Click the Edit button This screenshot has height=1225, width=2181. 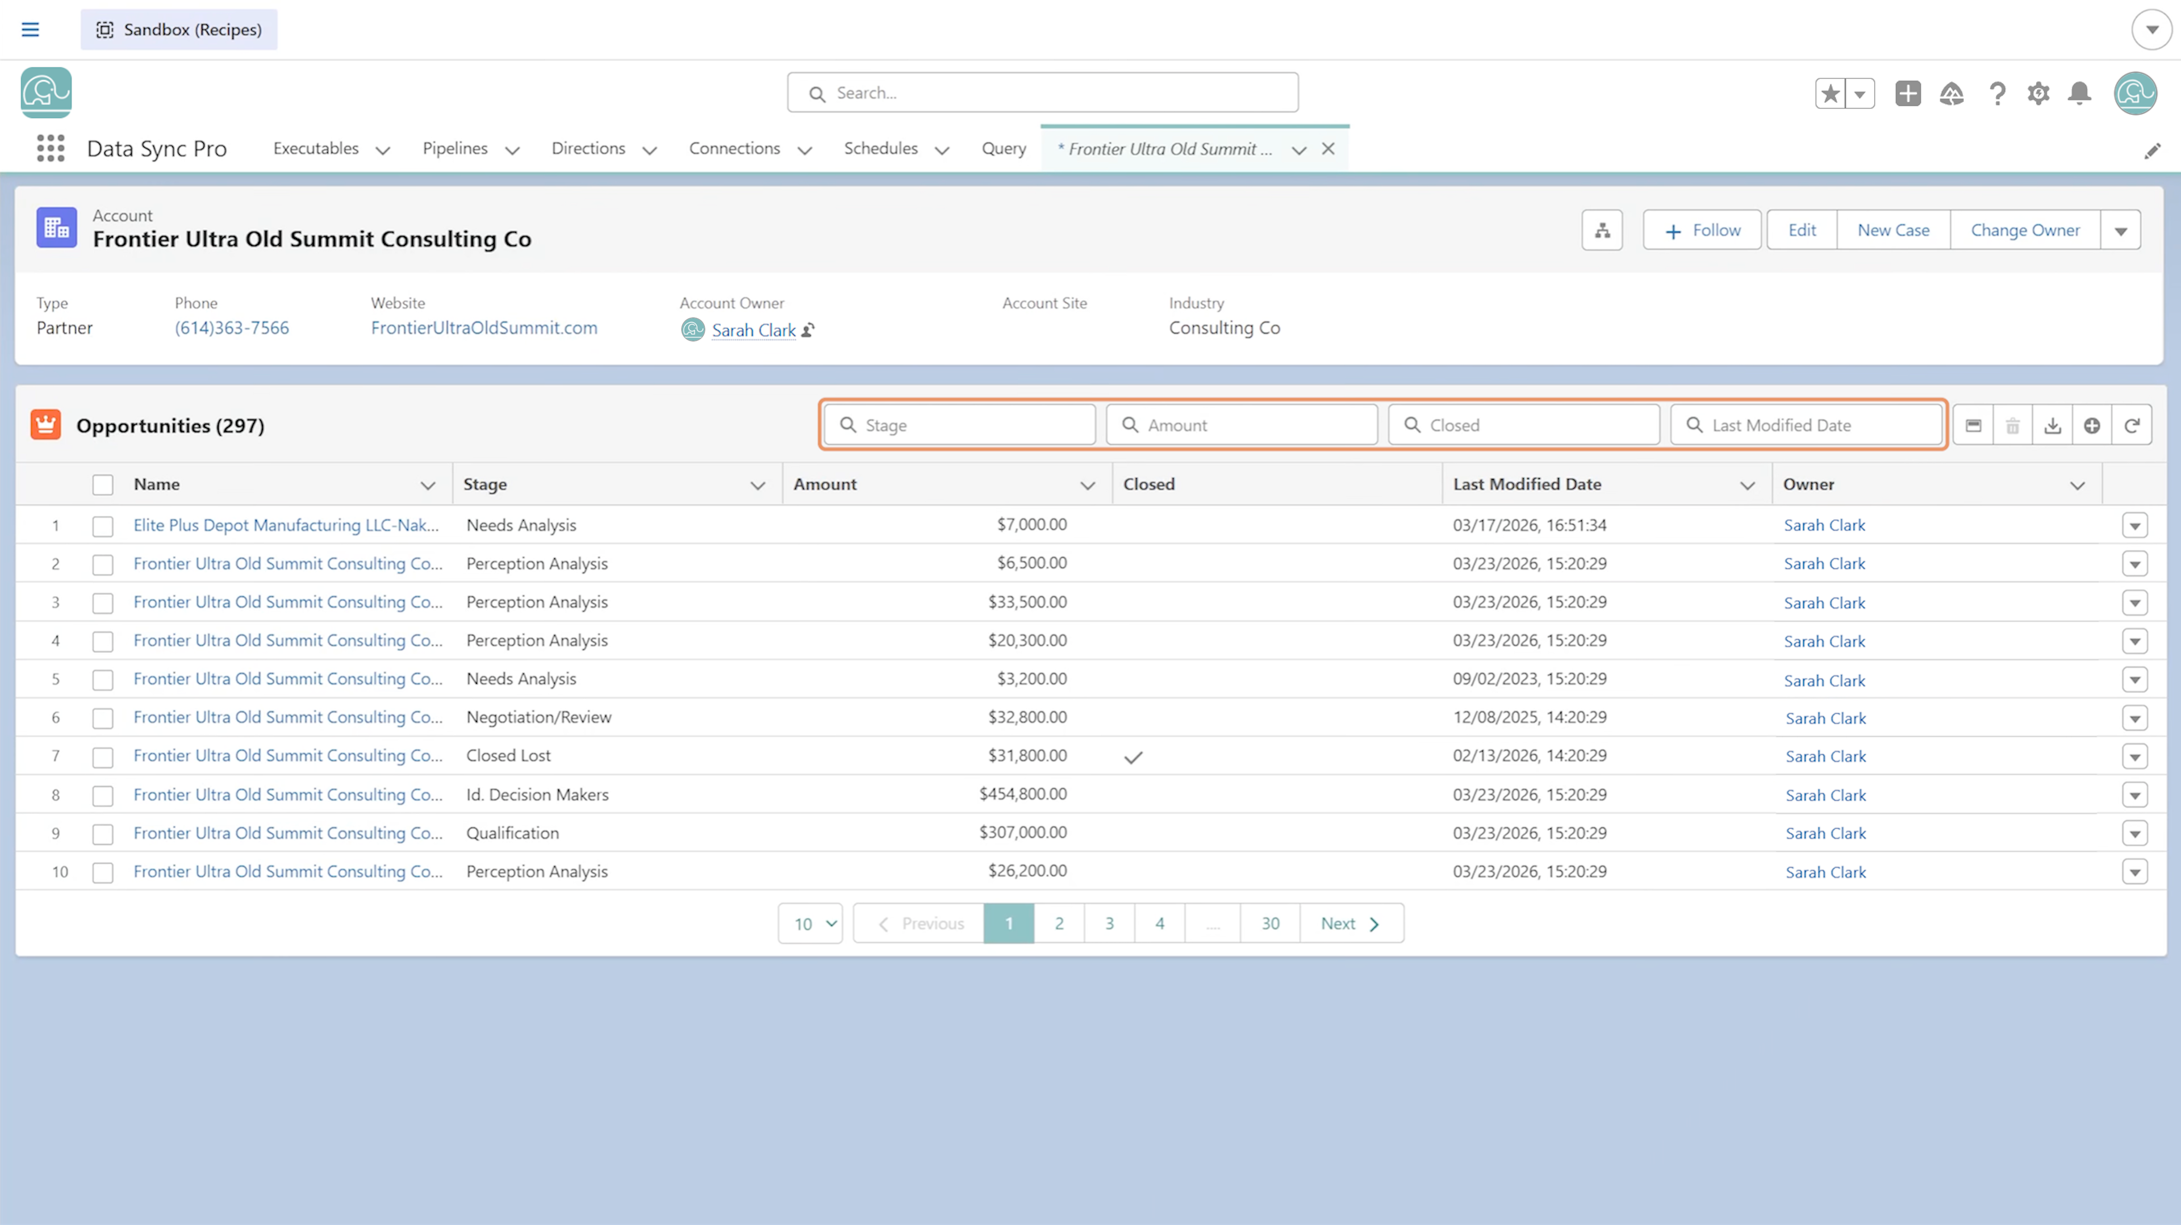[1802, 230]
